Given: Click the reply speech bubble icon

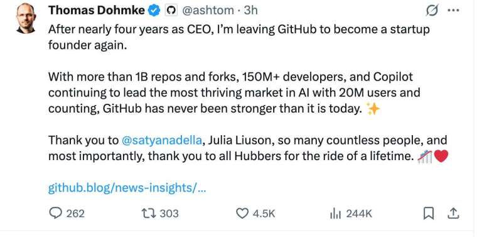Looking at the screenshot, I should pyautogui.click(x=56, y=214).
